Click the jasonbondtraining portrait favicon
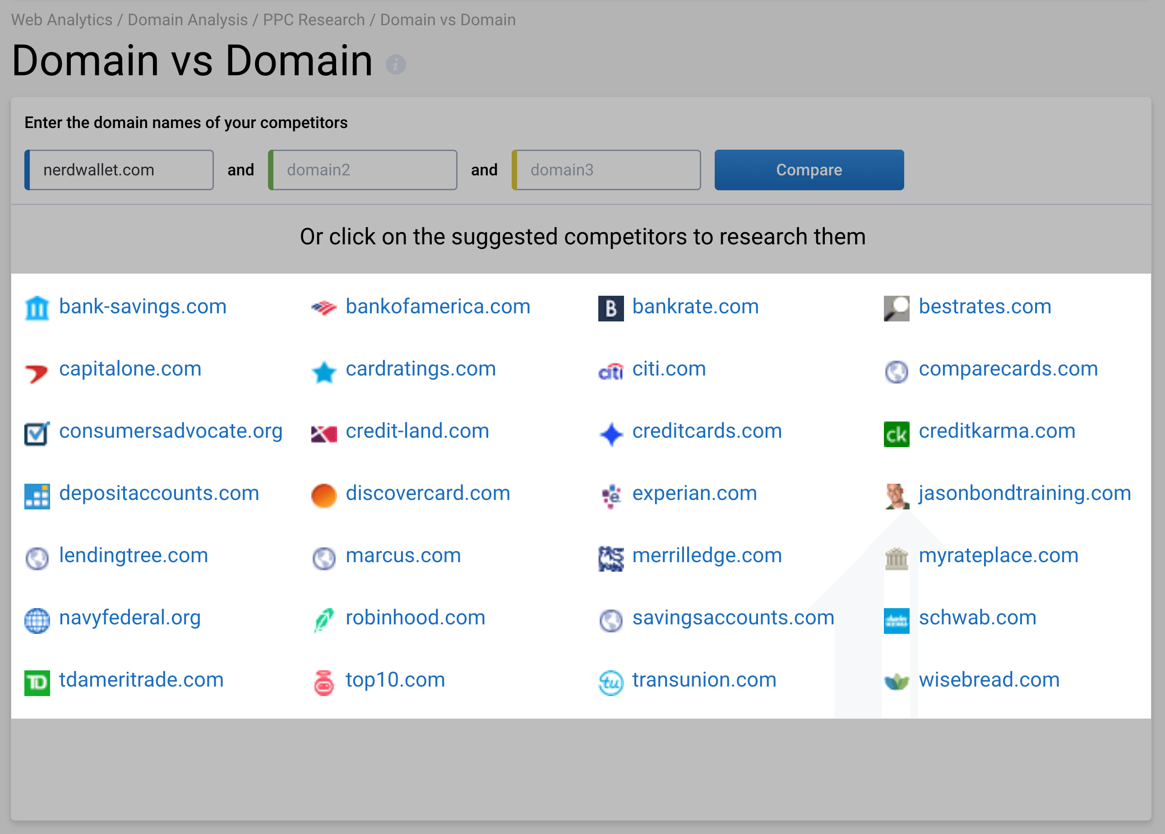Screen dimensions: 1165x834 (897, 495)
